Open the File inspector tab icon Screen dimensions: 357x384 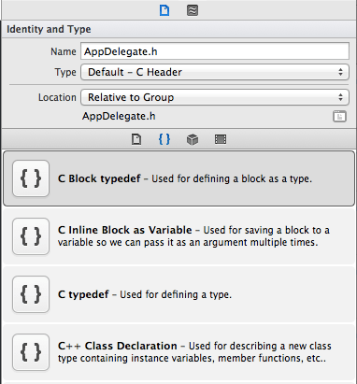[164, 10]
